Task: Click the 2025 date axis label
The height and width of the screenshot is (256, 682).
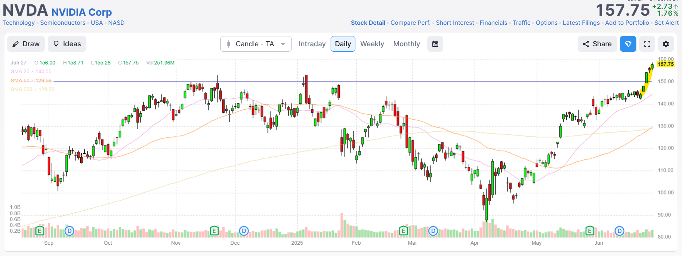Action: [x=297, y=243]
